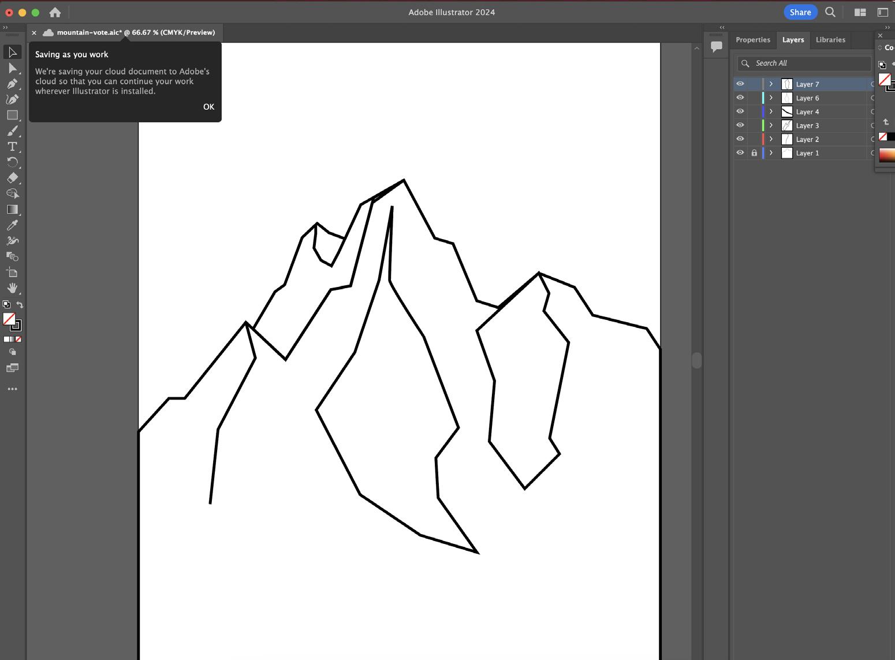Viewport: 895px width, 660px height.
Task: Select the Layer 2 row name
Action: (807, 140)
